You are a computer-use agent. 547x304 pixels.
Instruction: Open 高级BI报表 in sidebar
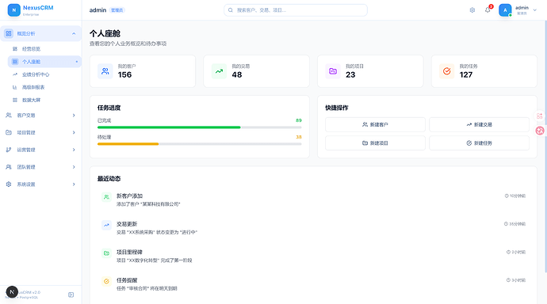44,87
